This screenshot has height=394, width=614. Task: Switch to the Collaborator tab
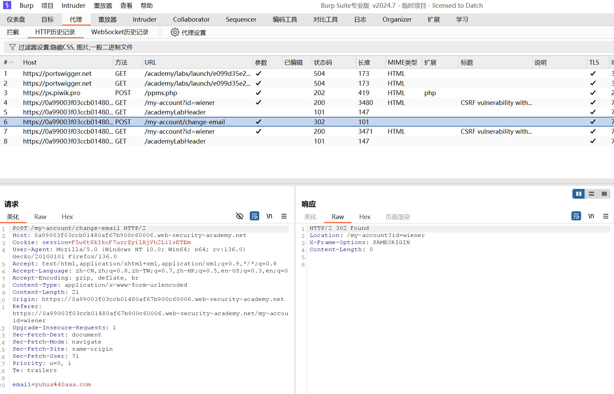tap(191, 19)
